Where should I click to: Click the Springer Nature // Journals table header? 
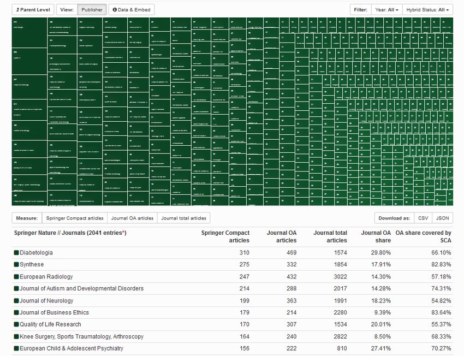[70, 233]
